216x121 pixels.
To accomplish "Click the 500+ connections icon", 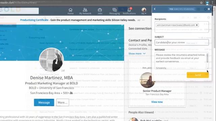I will pos(71,93).
